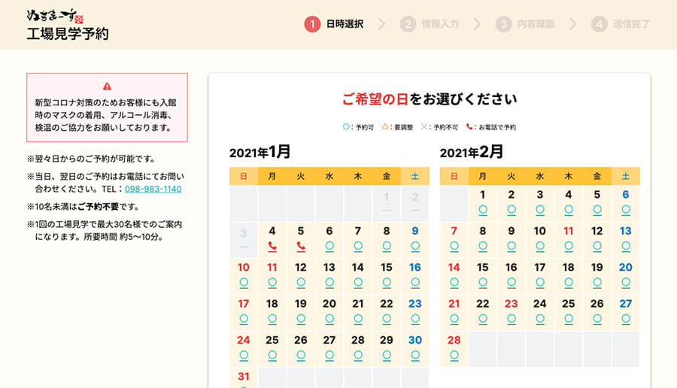Go to step 1 日時選択
The width and height of the screenshot is (677, 388).
pyautogui.click(x=335, y=24)
